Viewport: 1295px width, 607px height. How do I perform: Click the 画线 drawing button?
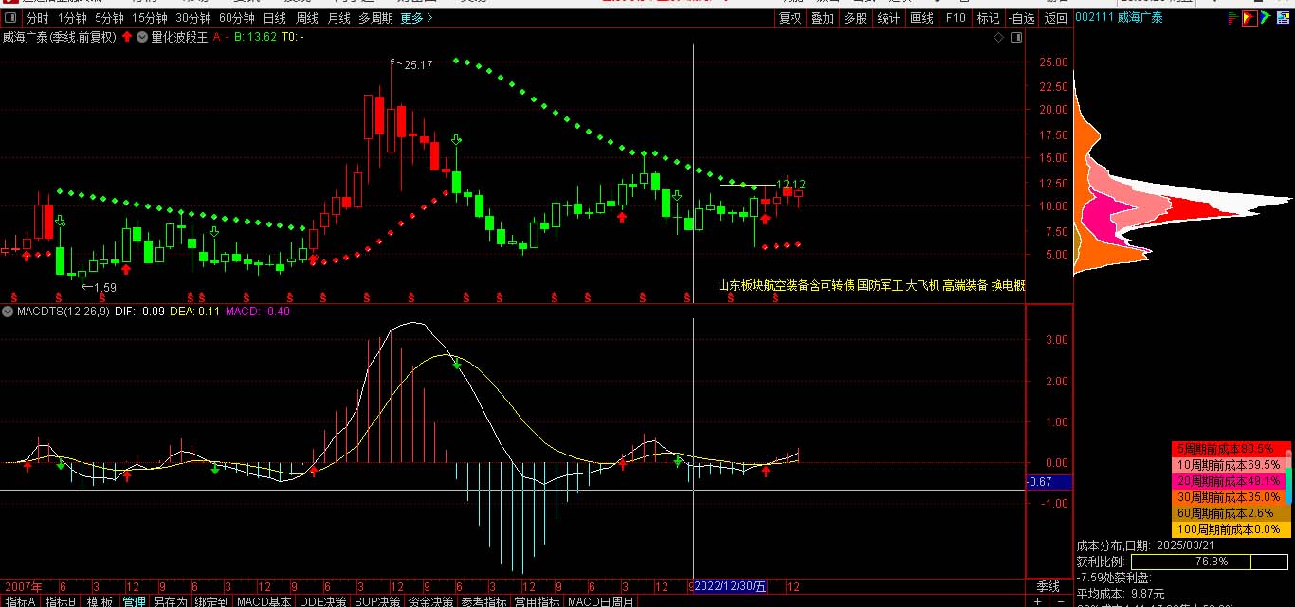click(921, 18)
